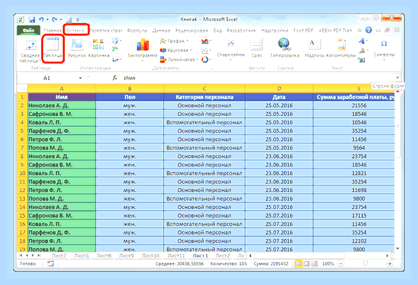Viewport: 418px width, 285px height.
Task: Open the Файл tab
Action: click(x=28, y=30)
